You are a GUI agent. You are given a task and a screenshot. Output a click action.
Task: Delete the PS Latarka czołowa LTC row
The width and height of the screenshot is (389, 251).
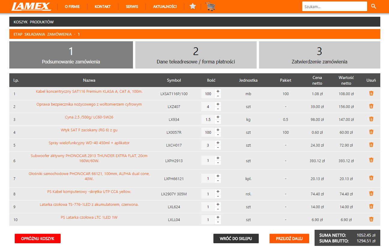[371, 219]
